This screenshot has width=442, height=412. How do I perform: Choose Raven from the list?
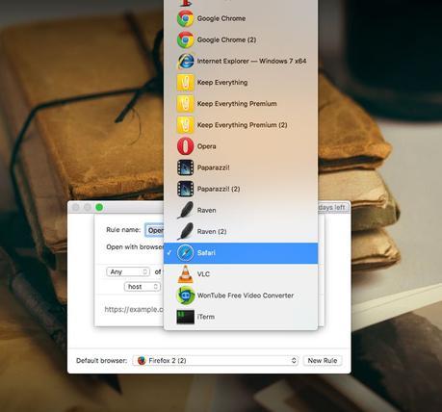tap(241, 210)
